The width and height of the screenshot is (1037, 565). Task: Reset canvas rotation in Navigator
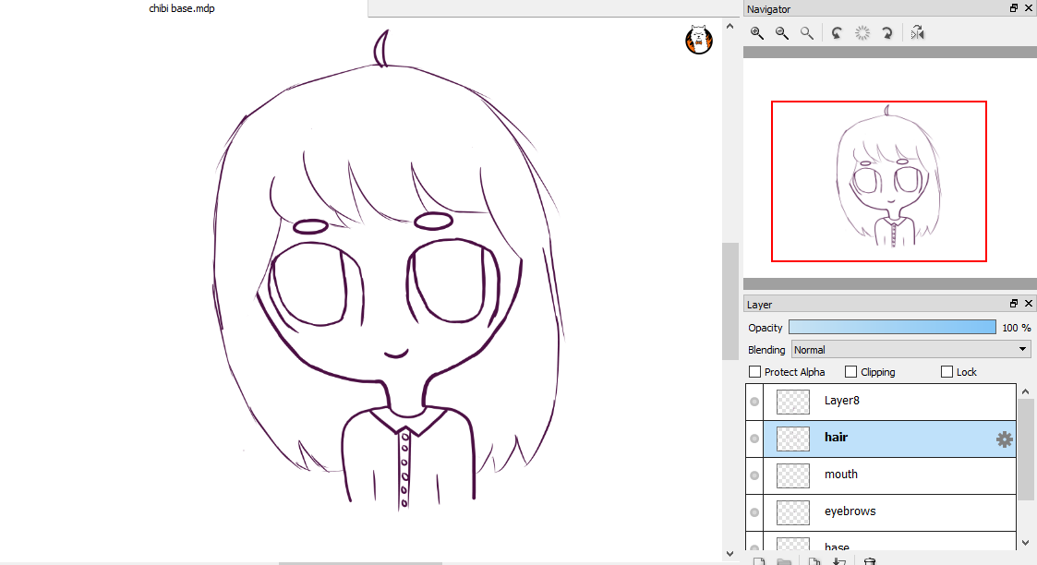[x=862, y=33]
